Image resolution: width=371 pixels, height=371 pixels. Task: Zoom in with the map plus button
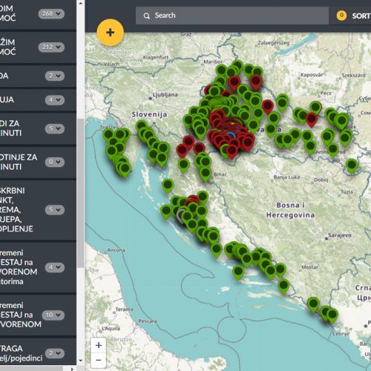click(99, 345)
